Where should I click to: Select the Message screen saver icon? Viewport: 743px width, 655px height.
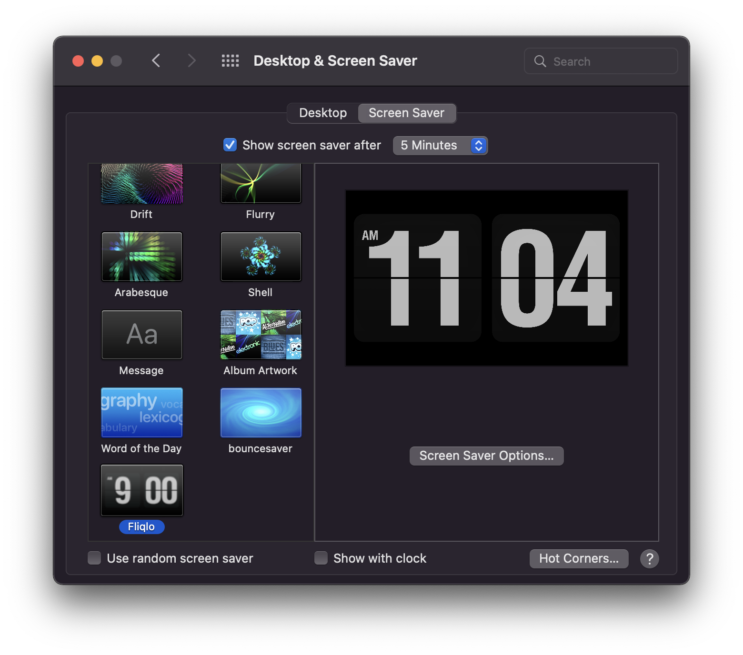pos(141,335)
